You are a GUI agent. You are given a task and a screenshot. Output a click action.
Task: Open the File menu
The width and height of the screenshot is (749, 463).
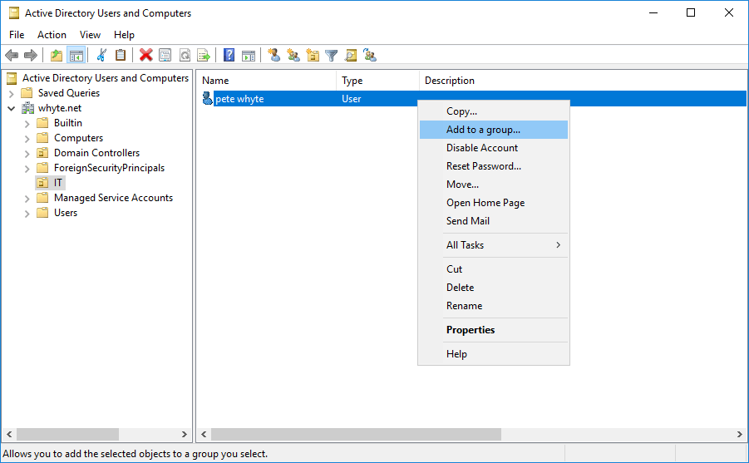pyautogui.click(x=17, y=35)
